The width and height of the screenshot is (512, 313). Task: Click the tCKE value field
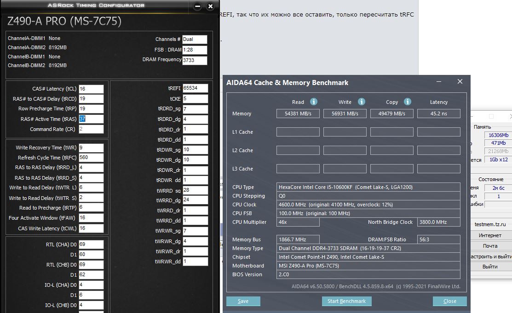point(195,98)
